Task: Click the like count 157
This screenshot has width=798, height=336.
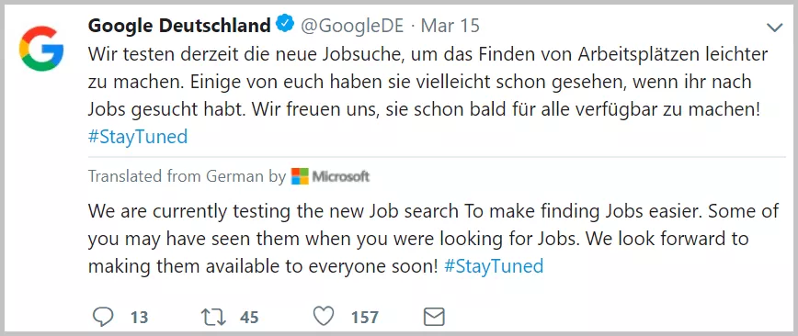Action: [365, 318]
